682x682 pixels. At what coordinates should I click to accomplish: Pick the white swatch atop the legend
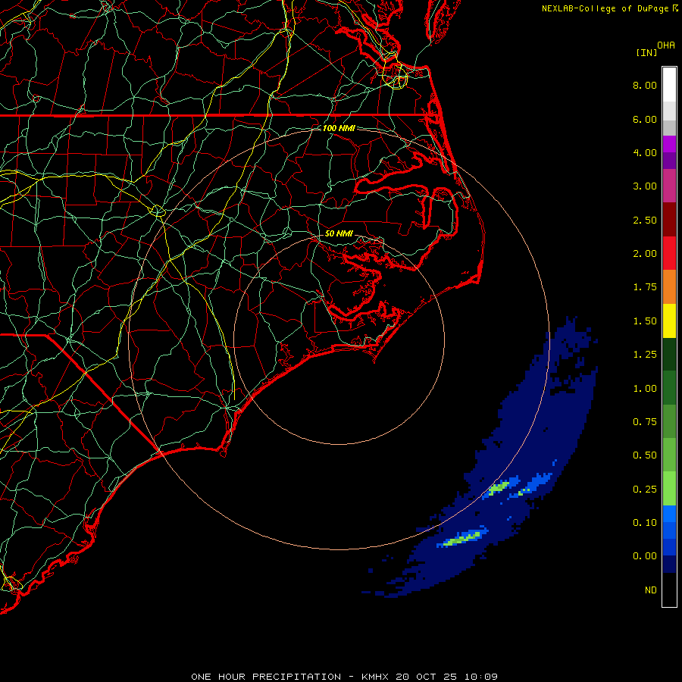(669, 85)
